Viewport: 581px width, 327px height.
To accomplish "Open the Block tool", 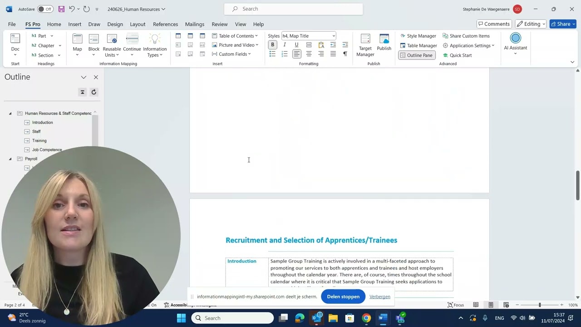I will tap(94, 45).
